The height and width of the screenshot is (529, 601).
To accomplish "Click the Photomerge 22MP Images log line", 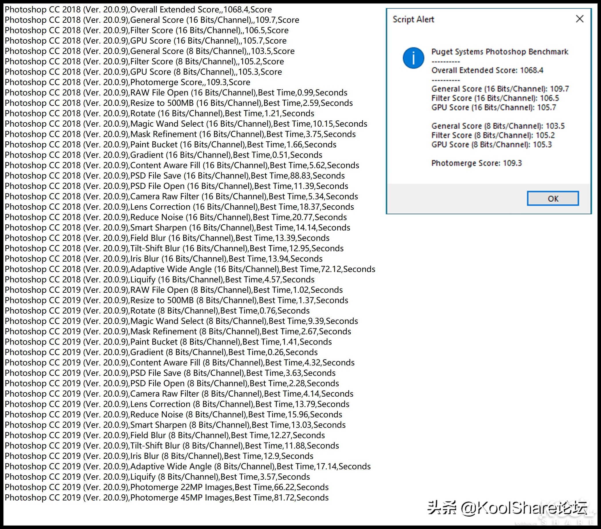I will coord(167,487).
